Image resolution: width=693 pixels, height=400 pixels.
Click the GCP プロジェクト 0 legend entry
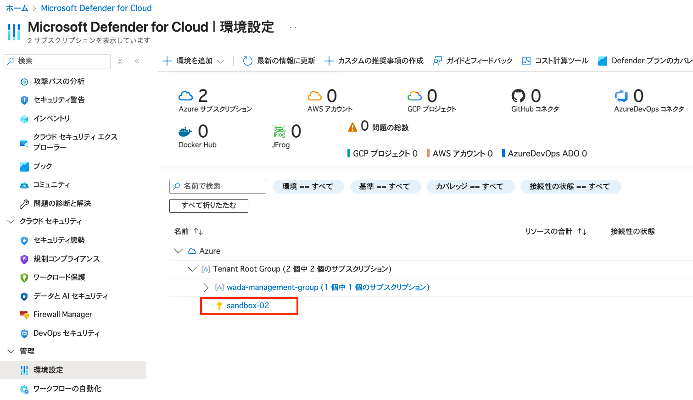click(382, 154)
